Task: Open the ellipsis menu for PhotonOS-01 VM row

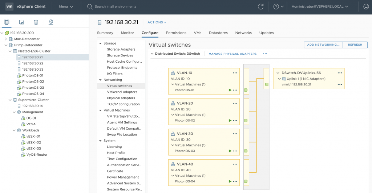Action: [x=235, y=90]
